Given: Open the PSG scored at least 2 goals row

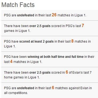Looking at the screenshot, I should [x=50, y=44].
